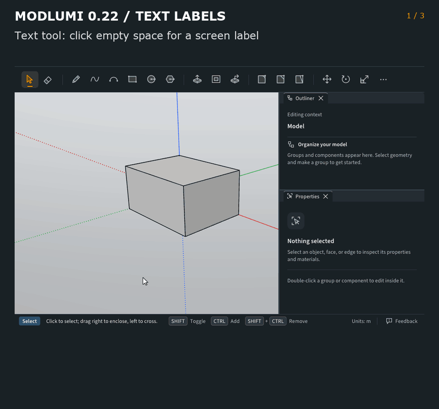Viewport: 439px width, 409px height.
Task: Activate the Rotate tool
Action: pos(346,80)
